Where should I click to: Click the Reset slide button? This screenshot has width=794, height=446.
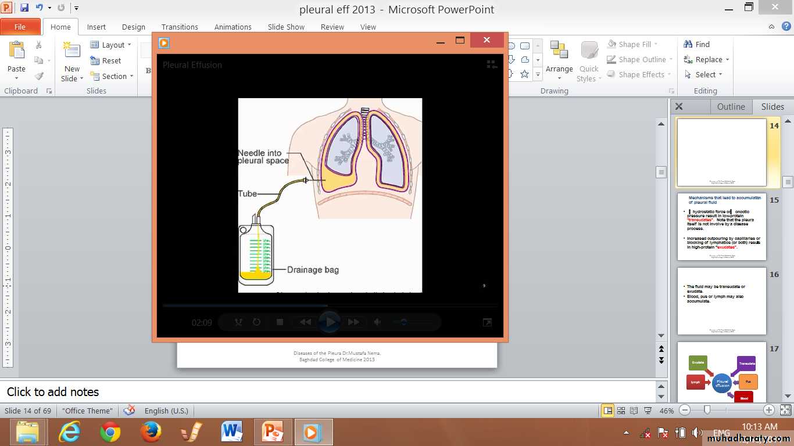[x=106, y=60]
